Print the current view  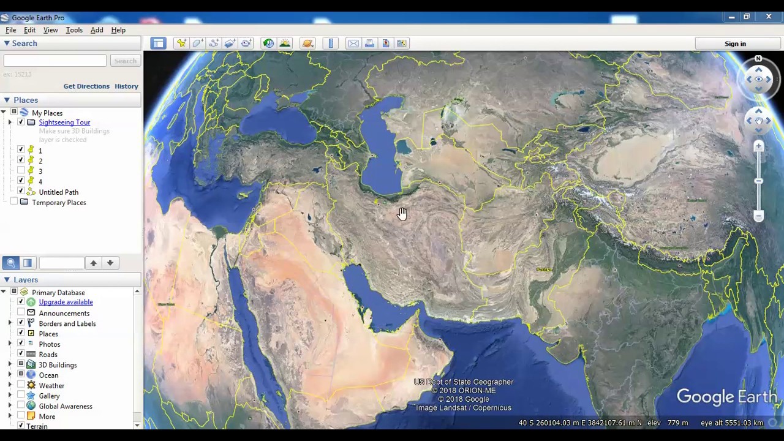pos(369,43)
